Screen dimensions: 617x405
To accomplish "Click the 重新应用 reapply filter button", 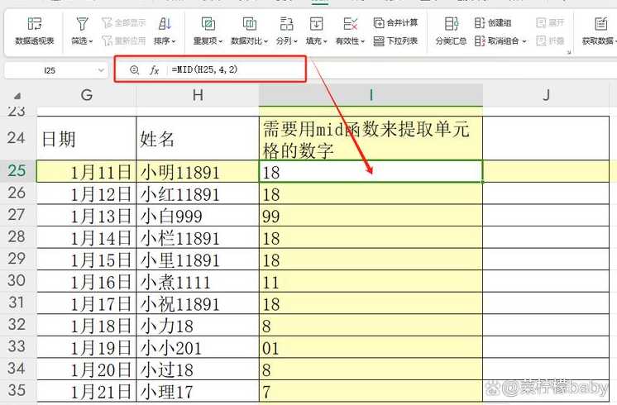I will click(x=123, y=40).
